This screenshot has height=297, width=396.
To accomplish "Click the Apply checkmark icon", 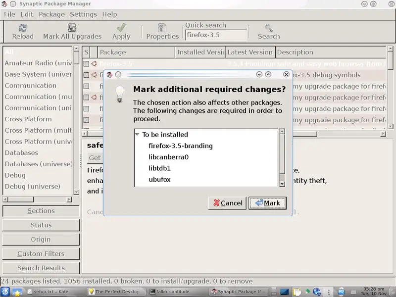I will (x=121, y=28).
